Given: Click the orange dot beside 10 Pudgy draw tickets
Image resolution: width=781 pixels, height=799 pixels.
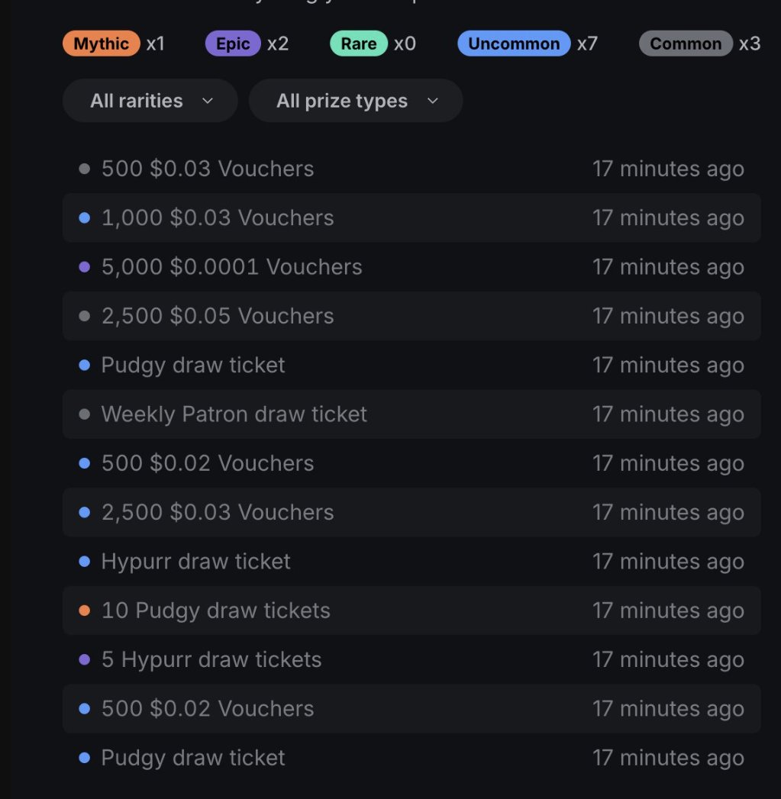Looking at the screenshot, I should (85, 611).
